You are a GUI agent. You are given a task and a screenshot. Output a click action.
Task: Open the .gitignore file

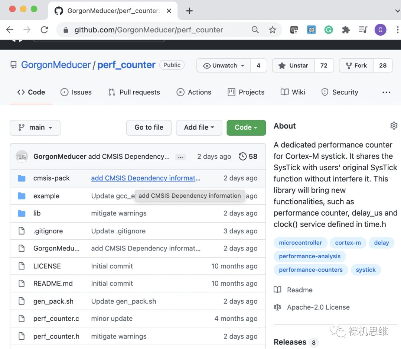[x=48, y=231]
